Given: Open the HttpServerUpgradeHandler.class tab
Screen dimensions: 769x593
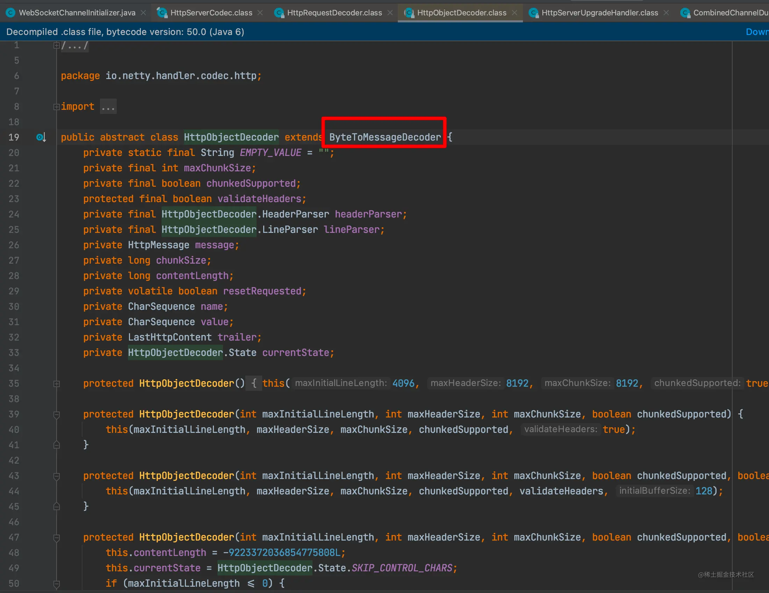Looking at the screenshot, I should 599,13.
